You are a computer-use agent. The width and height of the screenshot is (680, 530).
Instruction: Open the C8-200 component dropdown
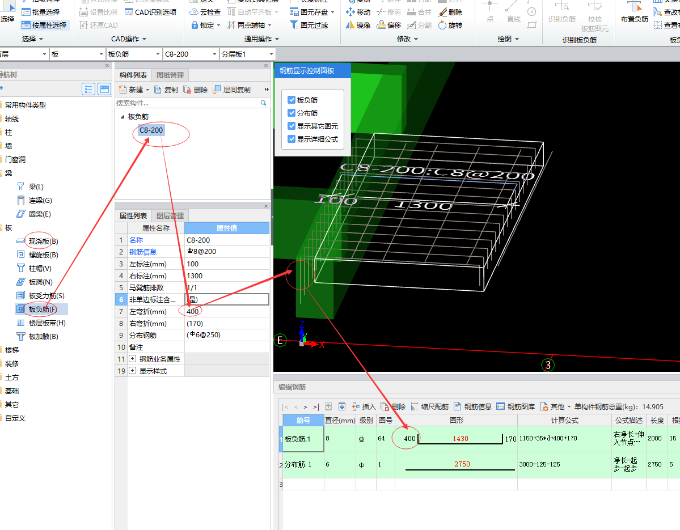tap(214, 54)
